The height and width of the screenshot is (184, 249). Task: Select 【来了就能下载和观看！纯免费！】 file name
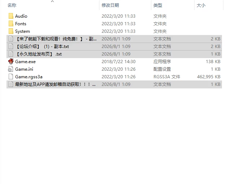[56, 39]
